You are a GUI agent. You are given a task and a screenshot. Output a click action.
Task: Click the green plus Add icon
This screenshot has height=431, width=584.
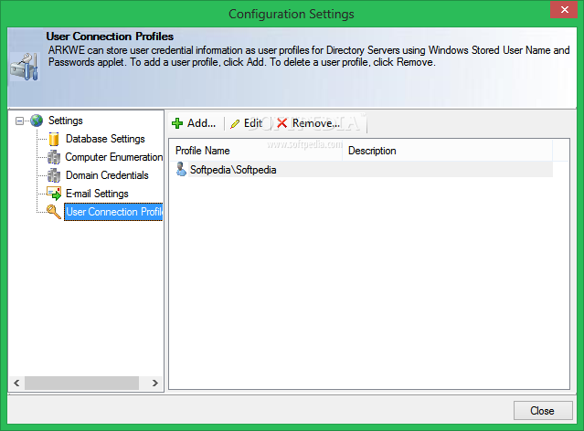177,123
